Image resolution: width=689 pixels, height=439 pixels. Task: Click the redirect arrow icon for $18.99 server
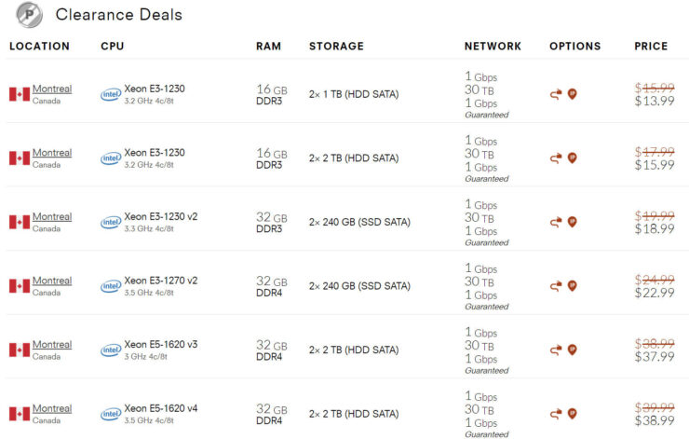pos(556,222)
